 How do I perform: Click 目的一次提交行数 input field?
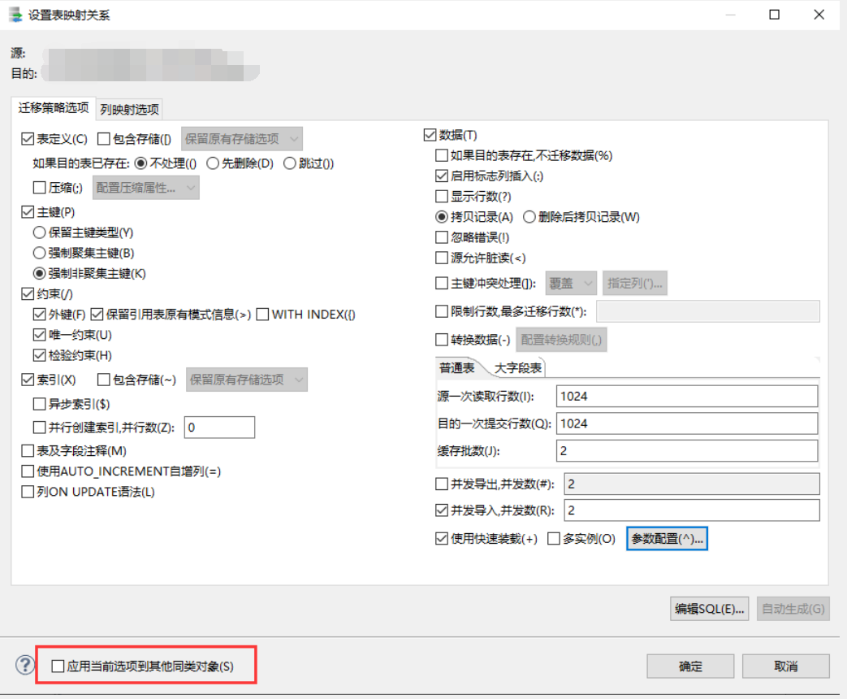pos(686,423)
